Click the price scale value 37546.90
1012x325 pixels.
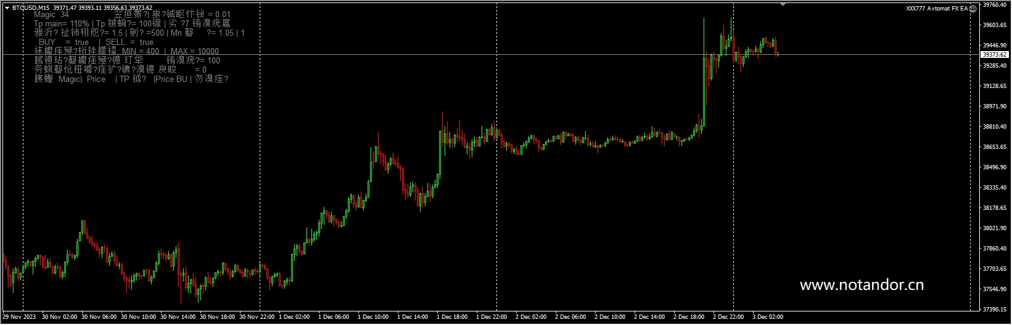[x=995, y=289]
